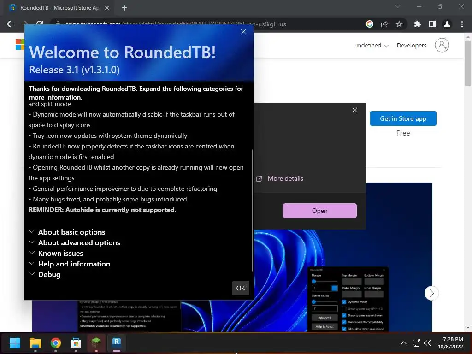Open a new Chrome tab
472x354 pixels.
124,8
